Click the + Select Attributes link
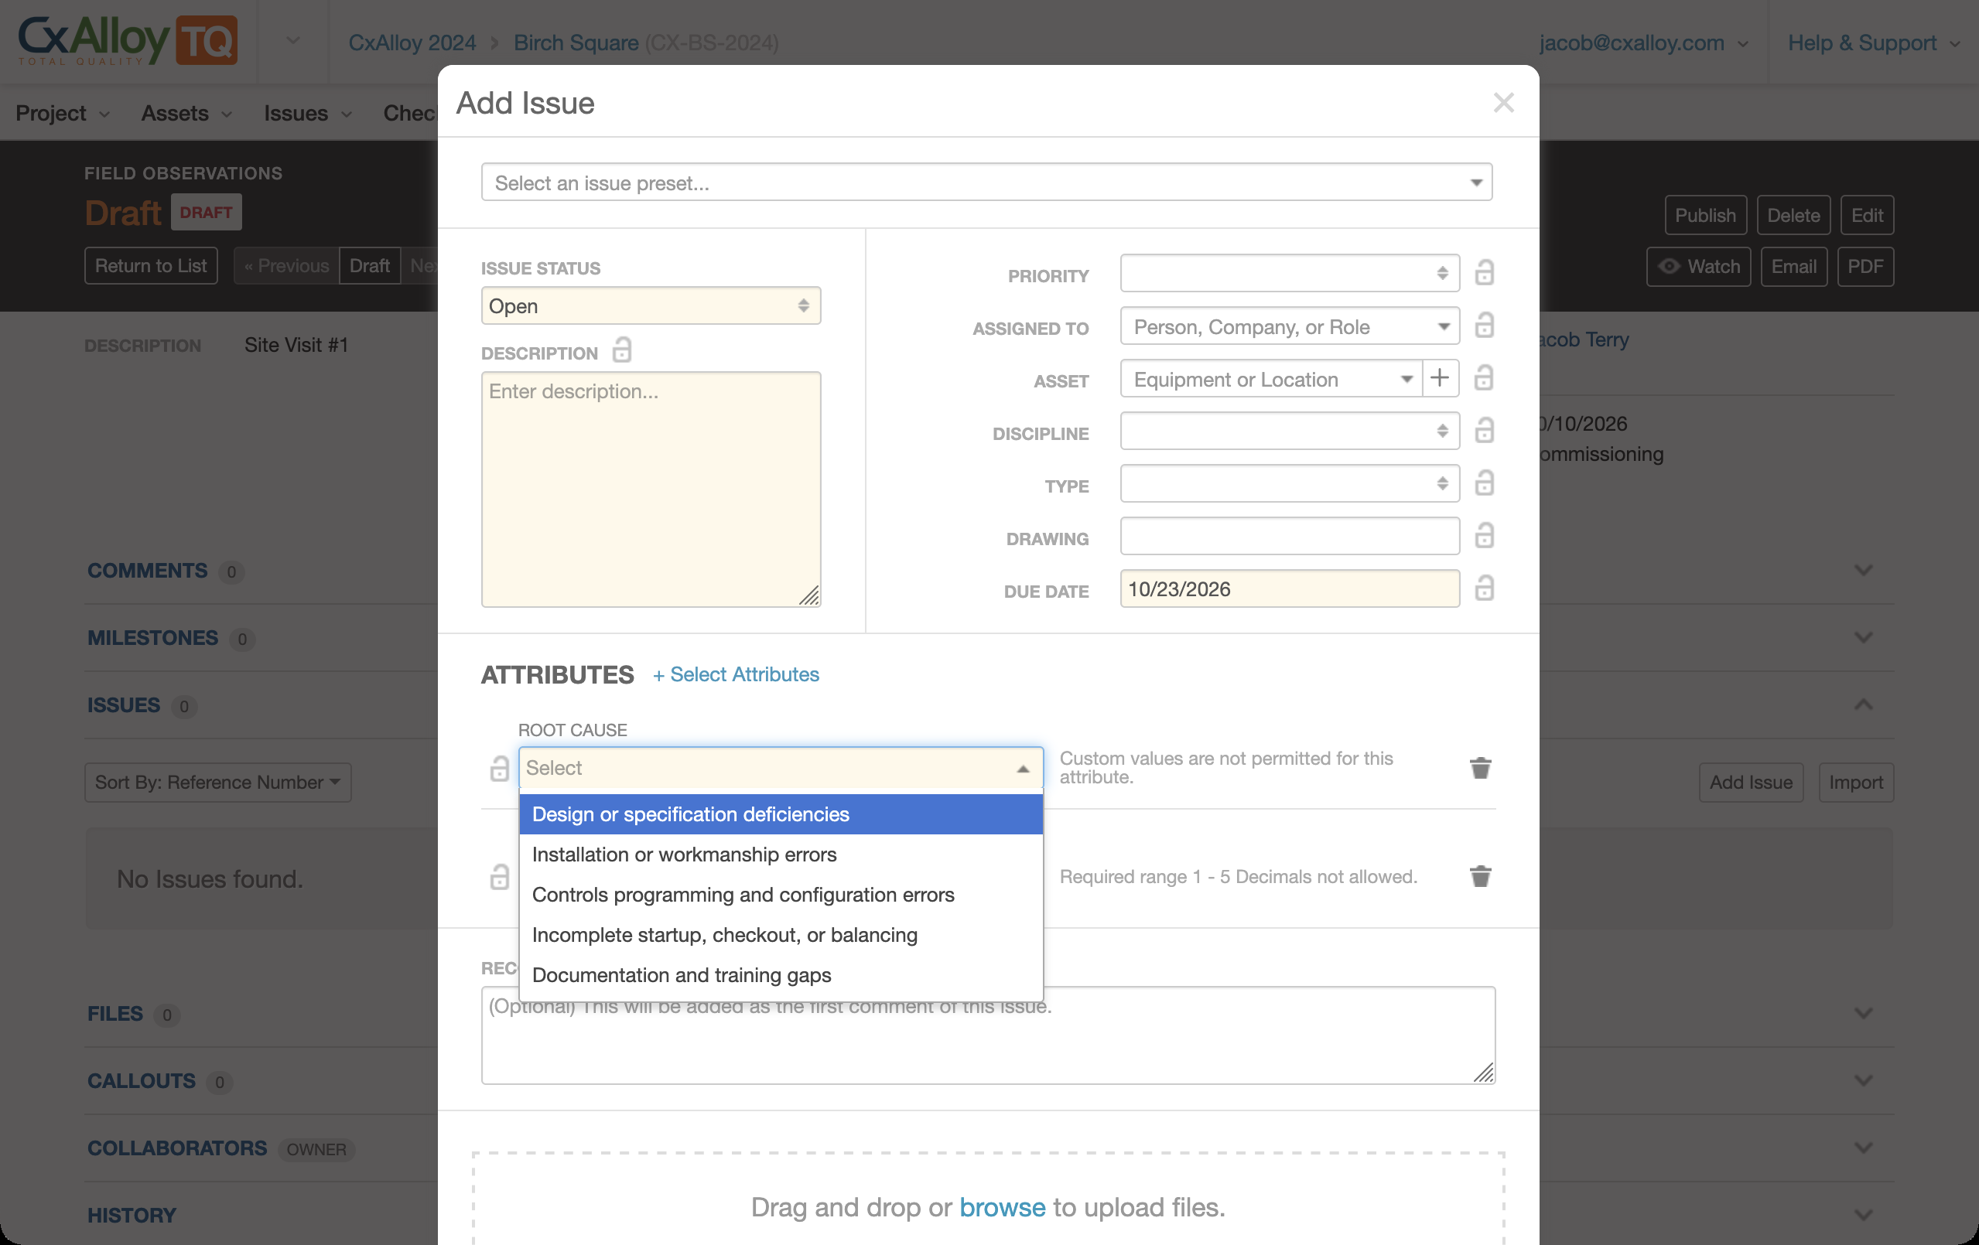The width and height of the screenshot is (1979, 1245). (736, 674)
